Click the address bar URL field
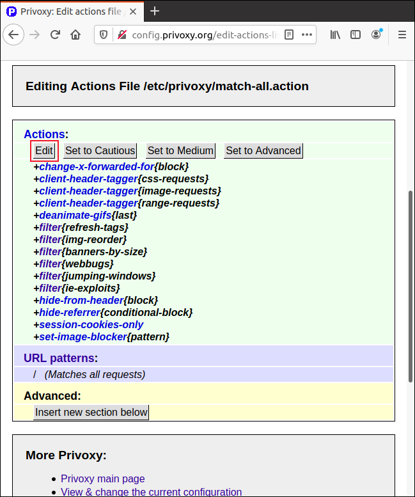The height and width of the screenshot is (497, 415). pyautogui.click(x=205, y=35)
